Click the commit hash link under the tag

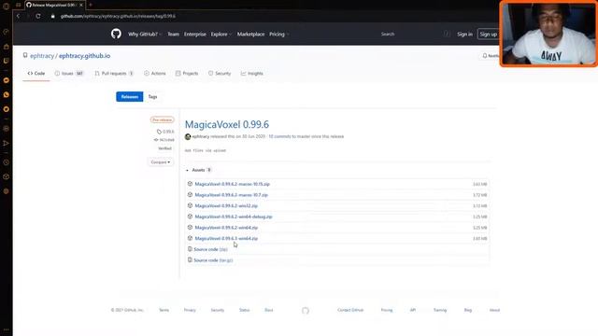coord(164,140)
